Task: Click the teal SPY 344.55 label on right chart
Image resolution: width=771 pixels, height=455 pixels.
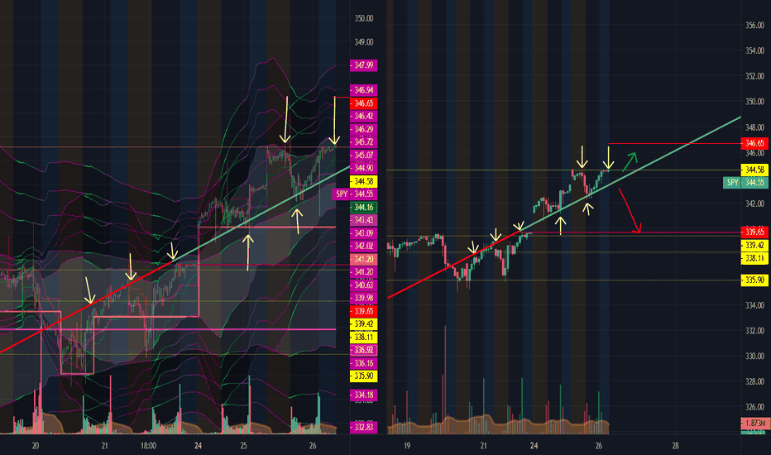Action: click(745, 183)
